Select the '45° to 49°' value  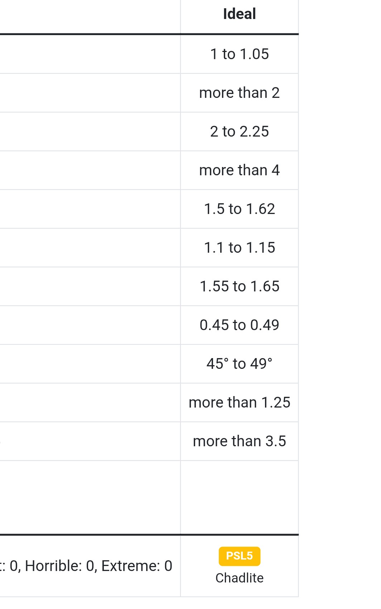click(239, 364)
